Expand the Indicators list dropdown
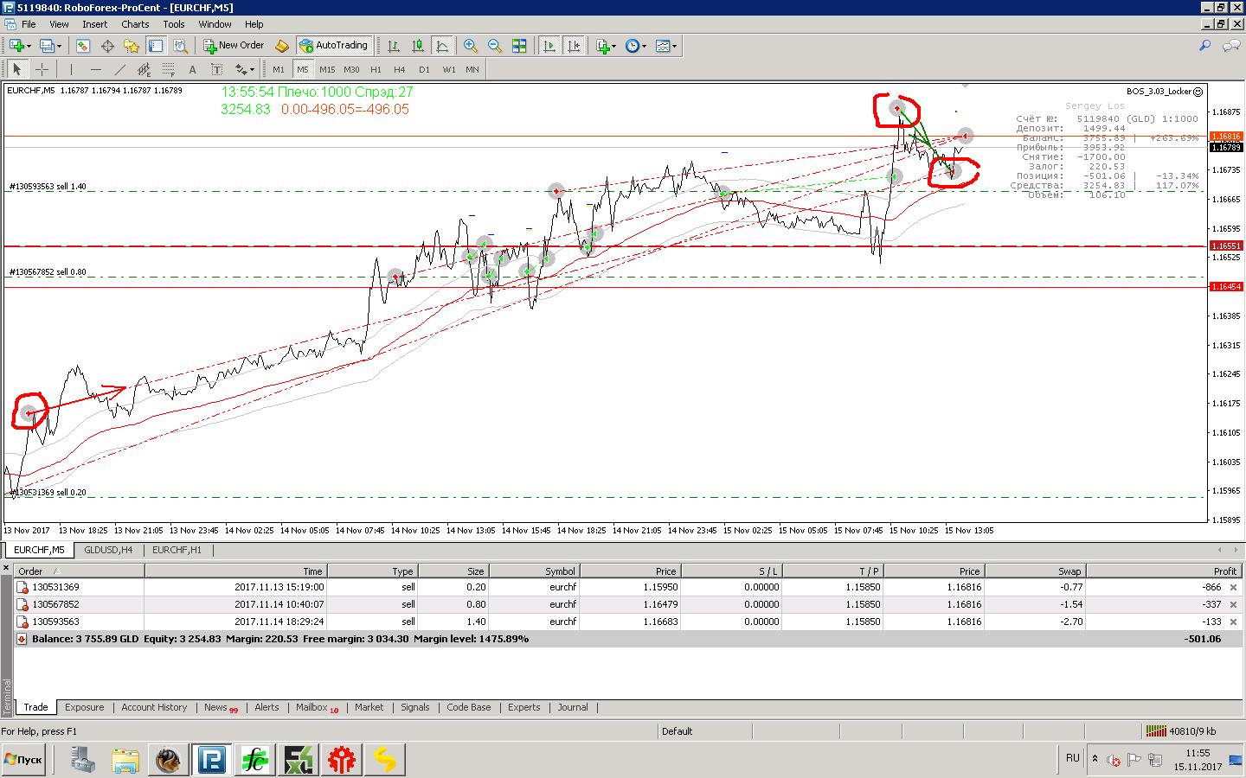1246x778 pixels. 613,46
